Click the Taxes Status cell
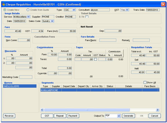This screenshot has width=167, height=123. (102, 59)
